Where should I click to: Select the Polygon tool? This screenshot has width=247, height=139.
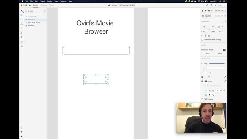[x=22, y=24]
